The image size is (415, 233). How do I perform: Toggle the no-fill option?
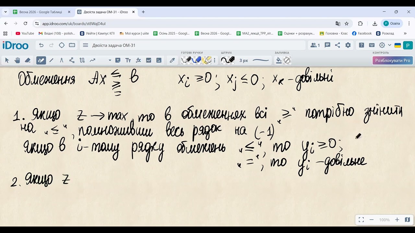pos(287,60)
